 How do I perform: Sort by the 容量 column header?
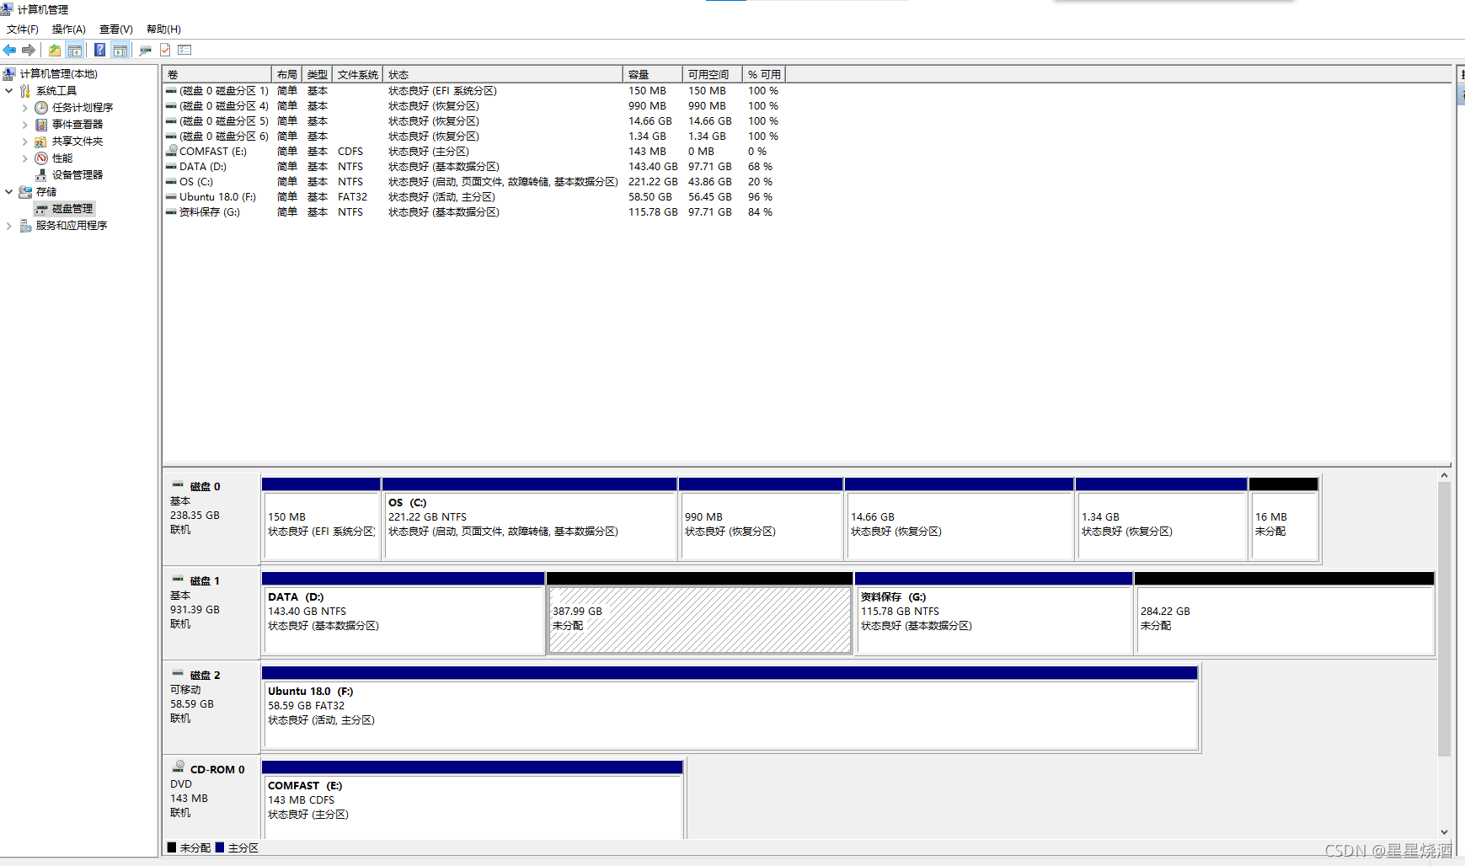point(653,75)
